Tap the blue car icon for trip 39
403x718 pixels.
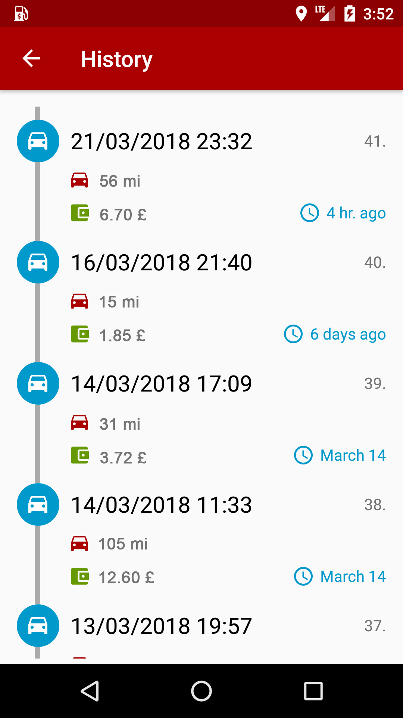(x=38, y=383)
